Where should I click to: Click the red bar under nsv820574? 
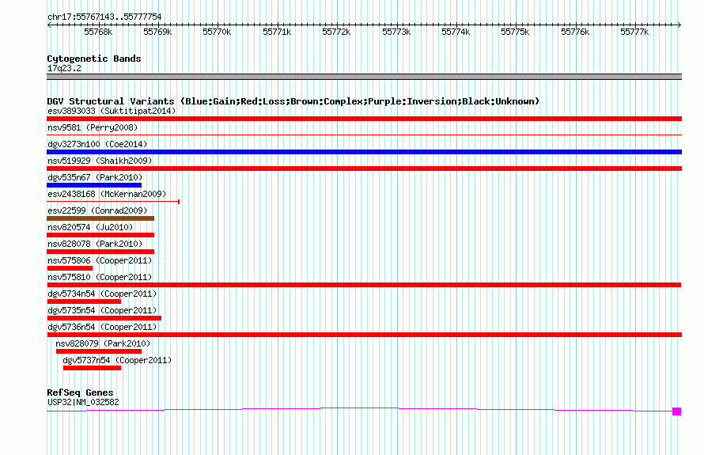coord(100,235)
